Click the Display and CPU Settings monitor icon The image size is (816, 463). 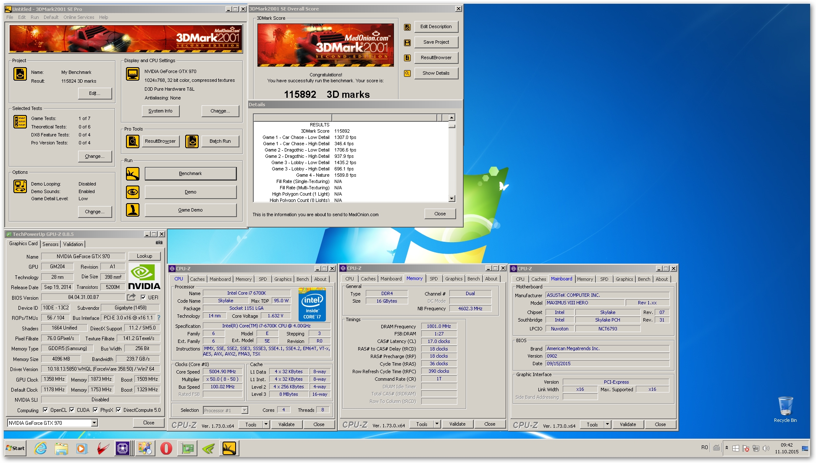click(133, 74)
